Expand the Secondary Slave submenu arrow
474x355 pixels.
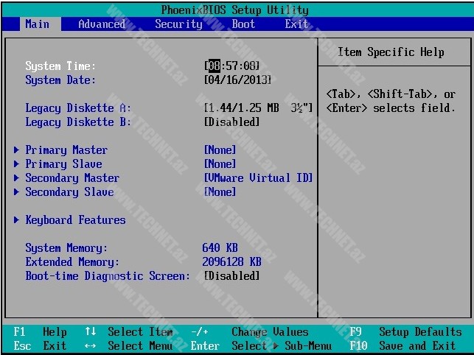[16, 192]
